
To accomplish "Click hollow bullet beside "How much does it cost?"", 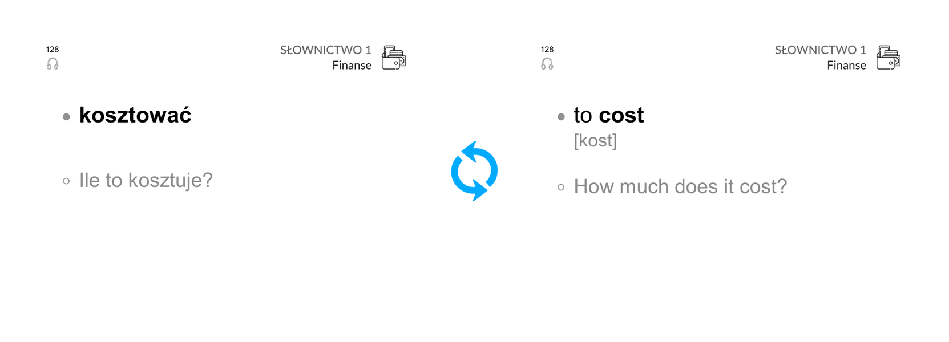I will [561, 187].
